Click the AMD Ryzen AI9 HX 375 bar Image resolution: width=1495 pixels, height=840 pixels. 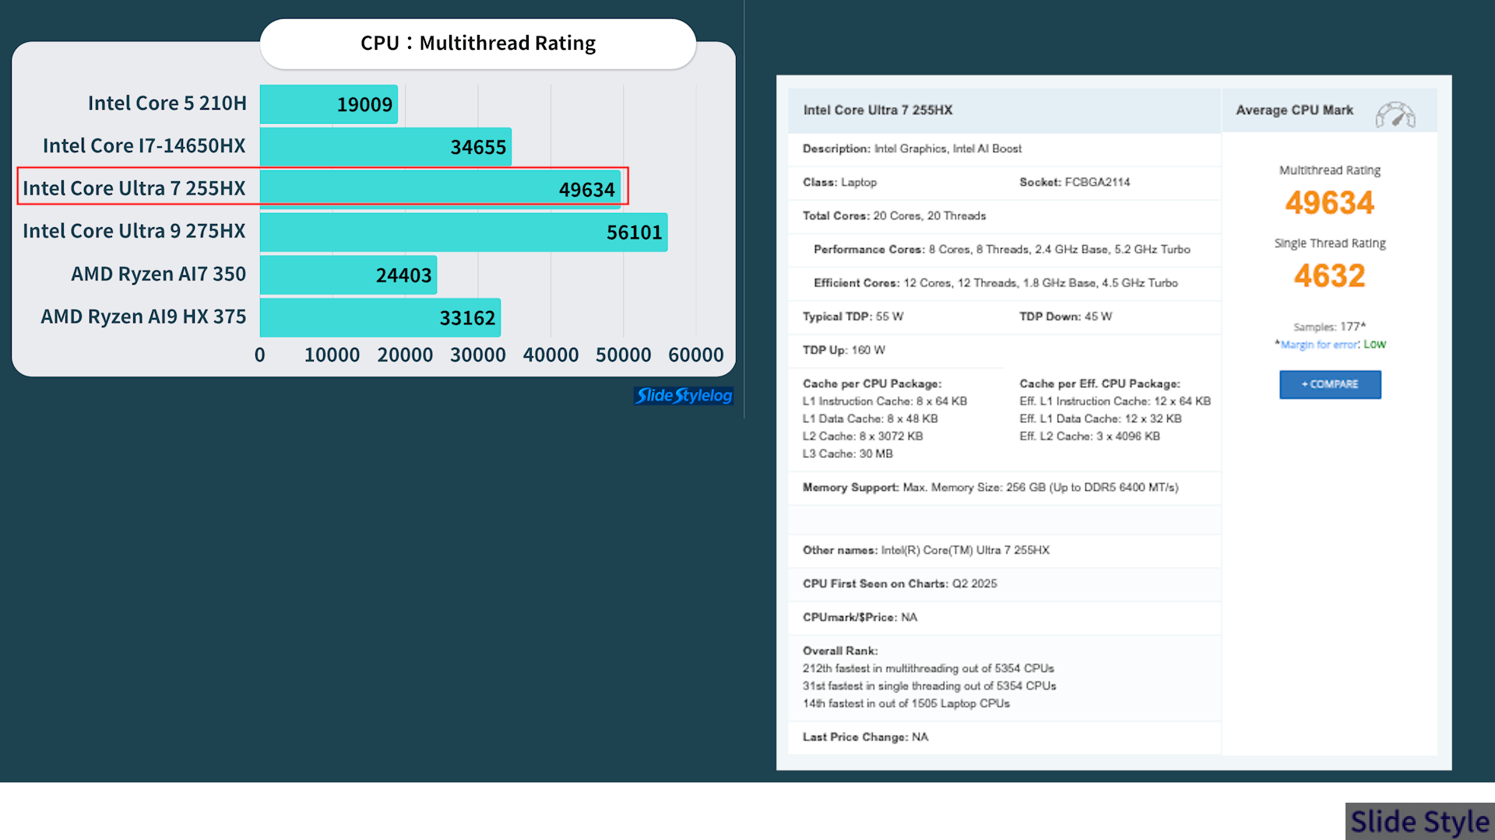380,317
